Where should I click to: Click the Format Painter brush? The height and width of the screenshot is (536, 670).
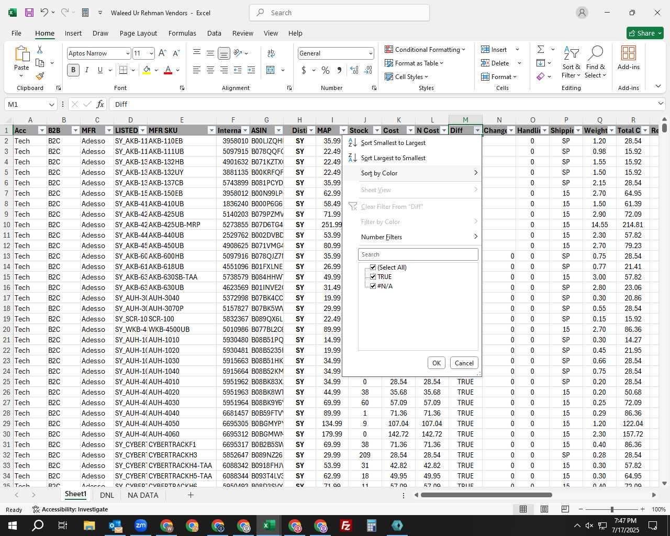[40, 76]
